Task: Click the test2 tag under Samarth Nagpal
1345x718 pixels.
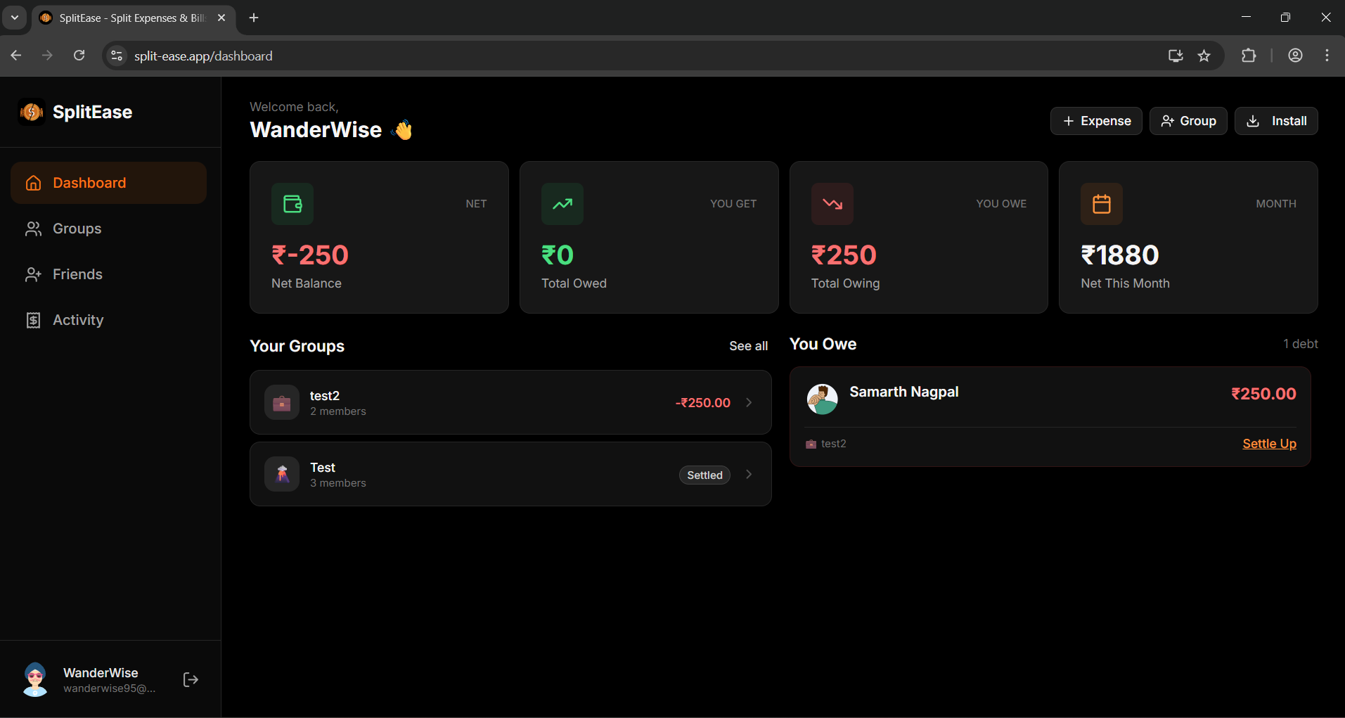Action: coord(826,444)
